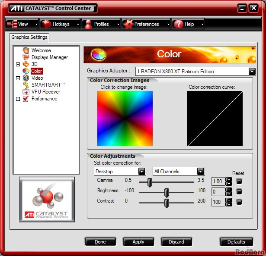
Task: Open the All Channels dropdown
Action: coord(201,172)
